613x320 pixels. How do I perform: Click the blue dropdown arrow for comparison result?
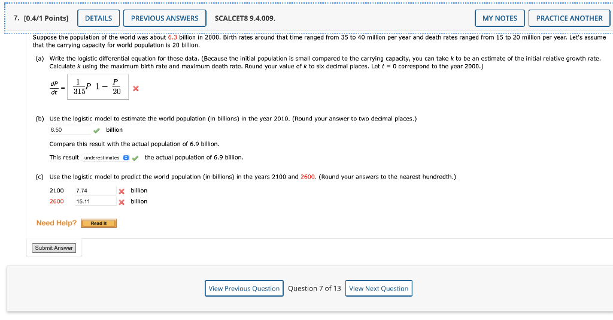126,158
